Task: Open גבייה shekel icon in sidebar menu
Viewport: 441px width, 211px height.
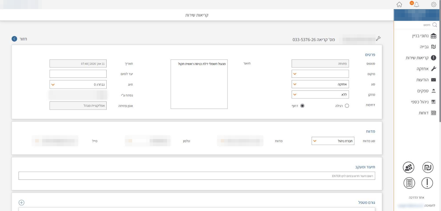Action: coord(433,47)
